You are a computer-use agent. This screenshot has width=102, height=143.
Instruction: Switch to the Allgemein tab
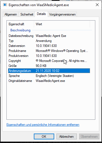coord(11,14)
